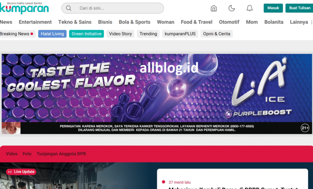
Task: Open the Bola & Sports category
Action: tap(134, 22)
